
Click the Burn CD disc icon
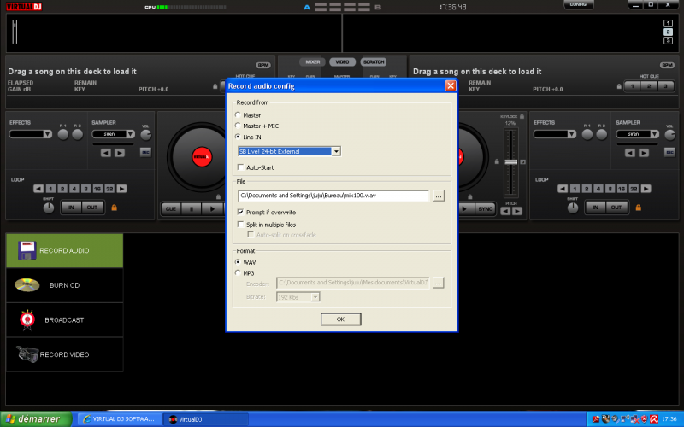pyautogui.click(x=27, y=285)
